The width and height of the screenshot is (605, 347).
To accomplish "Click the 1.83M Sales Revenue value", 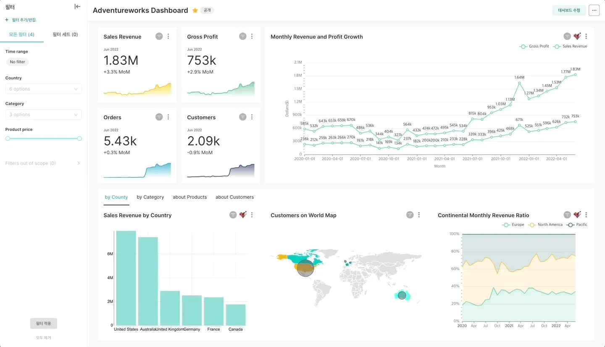I will tap(121, 60).
